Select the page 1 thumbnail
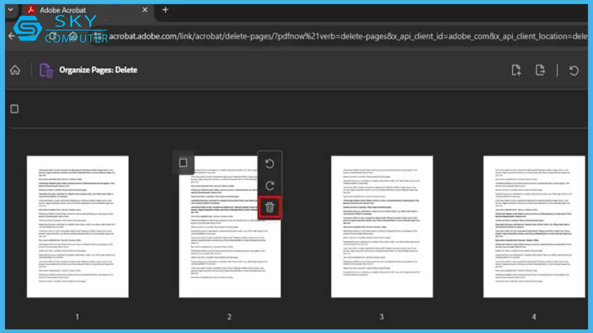Image resolution: width=593 pixels, height=333 pixels. (x=77, y=226)
